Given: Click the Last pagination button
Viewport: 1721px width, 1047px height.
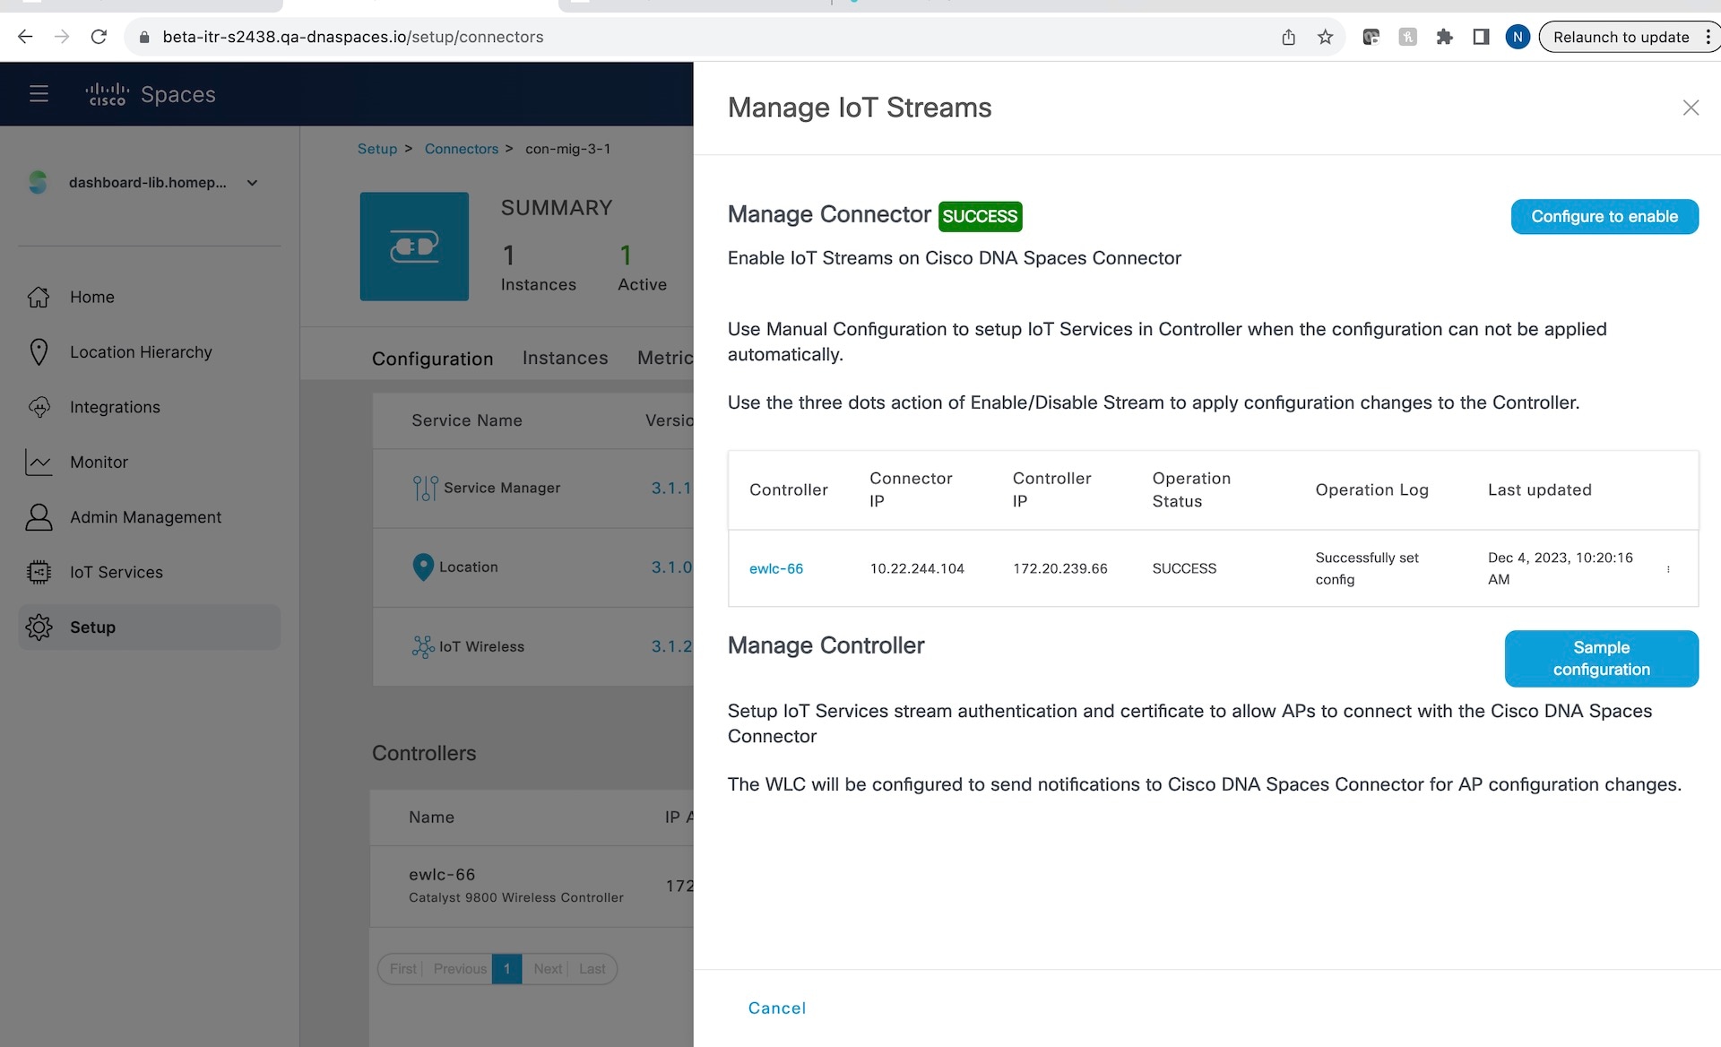Looking at the screenshot, I should [592, 969].
